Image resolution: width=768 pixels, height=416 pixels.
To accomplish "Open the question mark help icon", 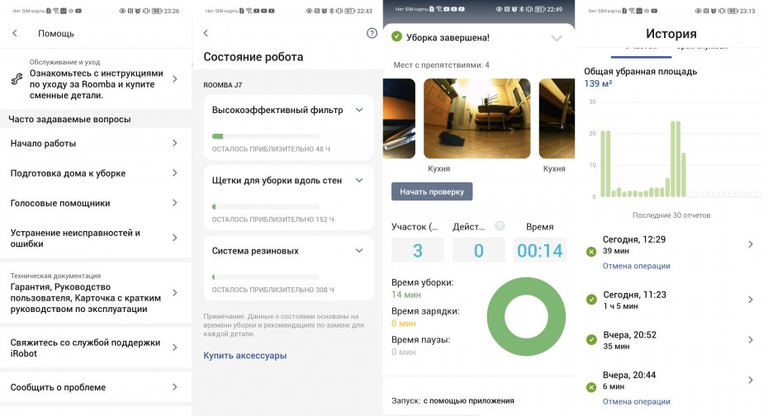I will [x=372, y=33].
